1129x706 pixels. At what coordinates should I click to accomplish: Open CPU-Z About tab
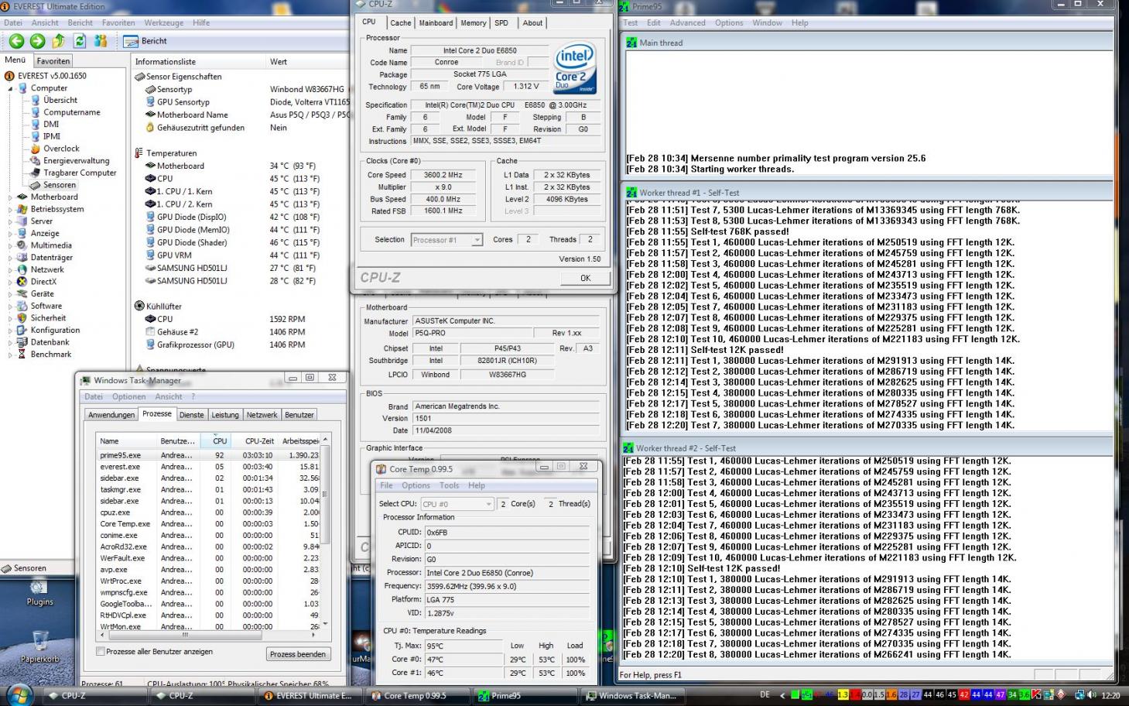(x=532, y=23)
